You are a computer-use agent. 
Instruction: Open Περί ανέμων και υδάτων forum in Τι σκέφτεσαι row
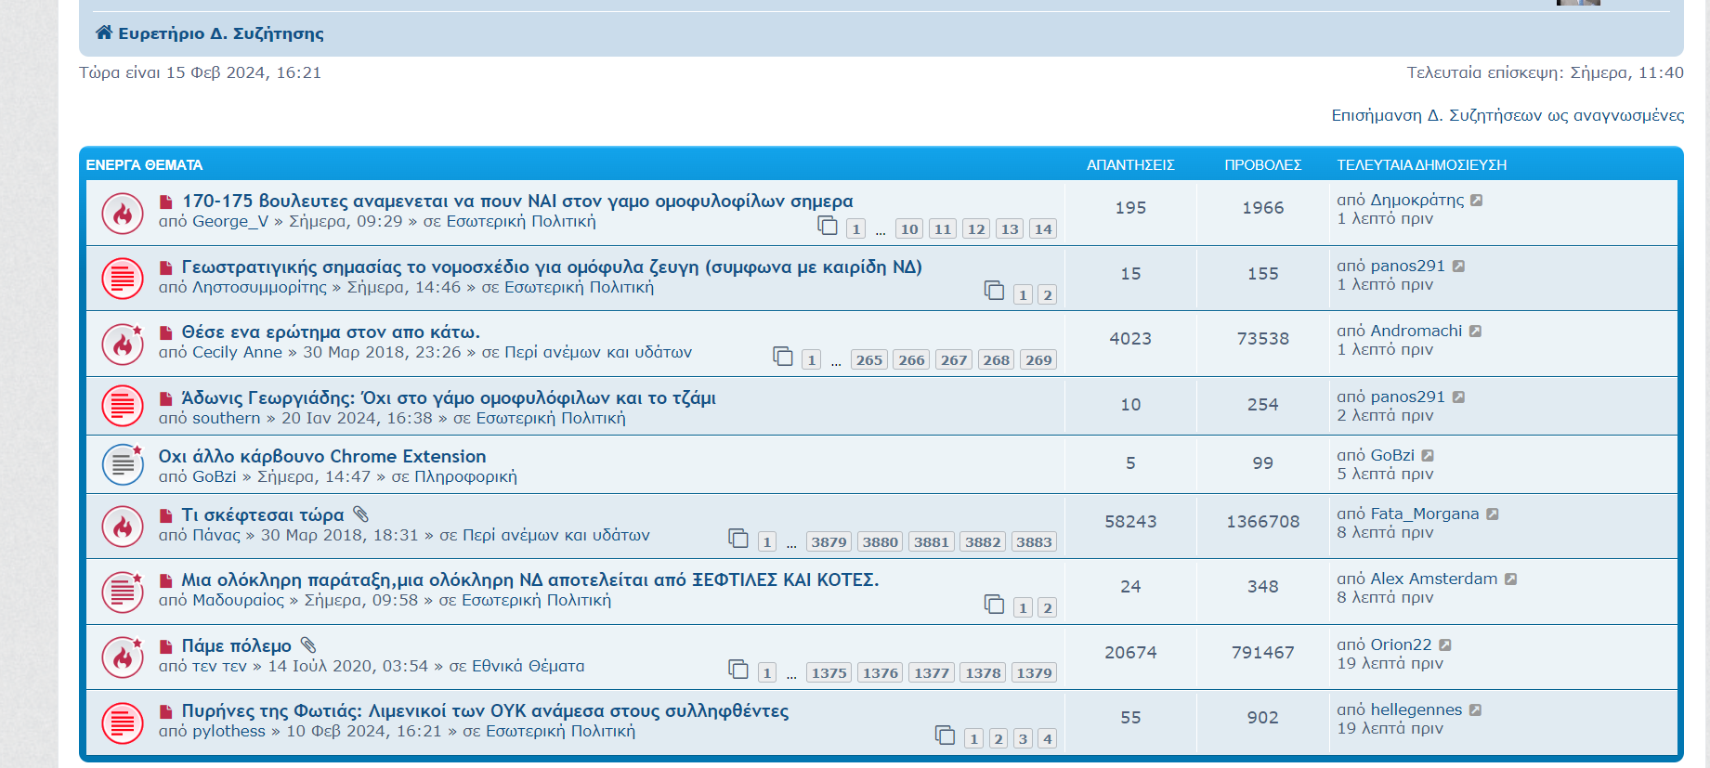coord(556,535)
